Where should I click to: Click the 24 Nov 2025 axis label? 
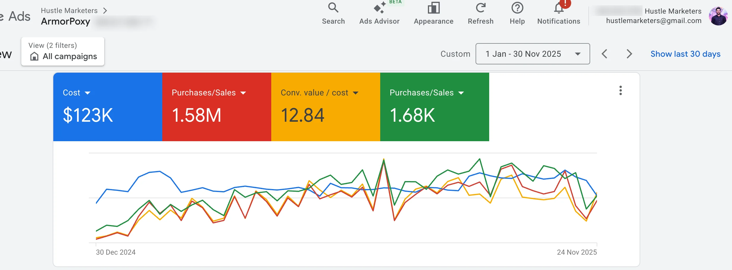click(577, 252)
